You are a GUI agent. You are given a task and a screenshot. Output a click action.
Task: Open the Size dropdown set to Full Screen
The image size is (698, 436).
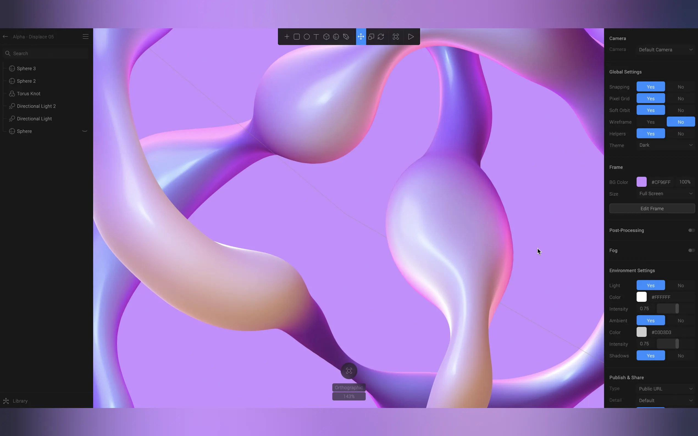(665, 194)
